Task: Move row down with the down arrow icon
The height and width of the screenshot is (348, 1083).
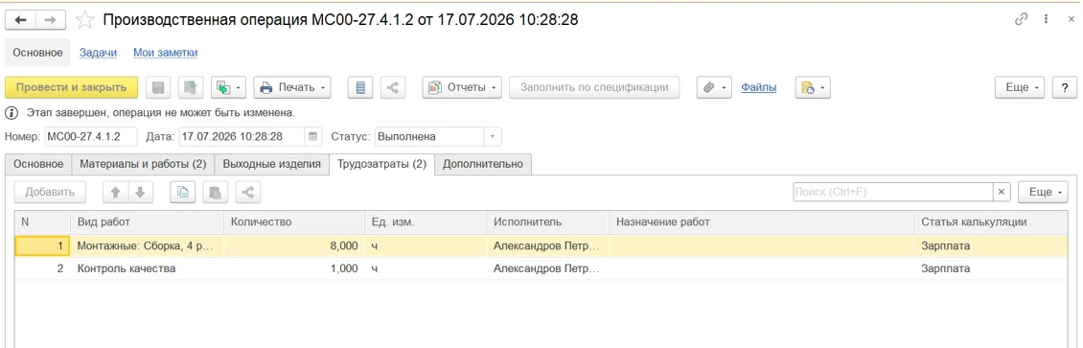Action: coord(140,193)
